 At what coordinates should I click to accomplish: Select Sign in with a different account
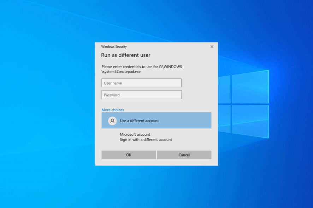pos(146,140)
